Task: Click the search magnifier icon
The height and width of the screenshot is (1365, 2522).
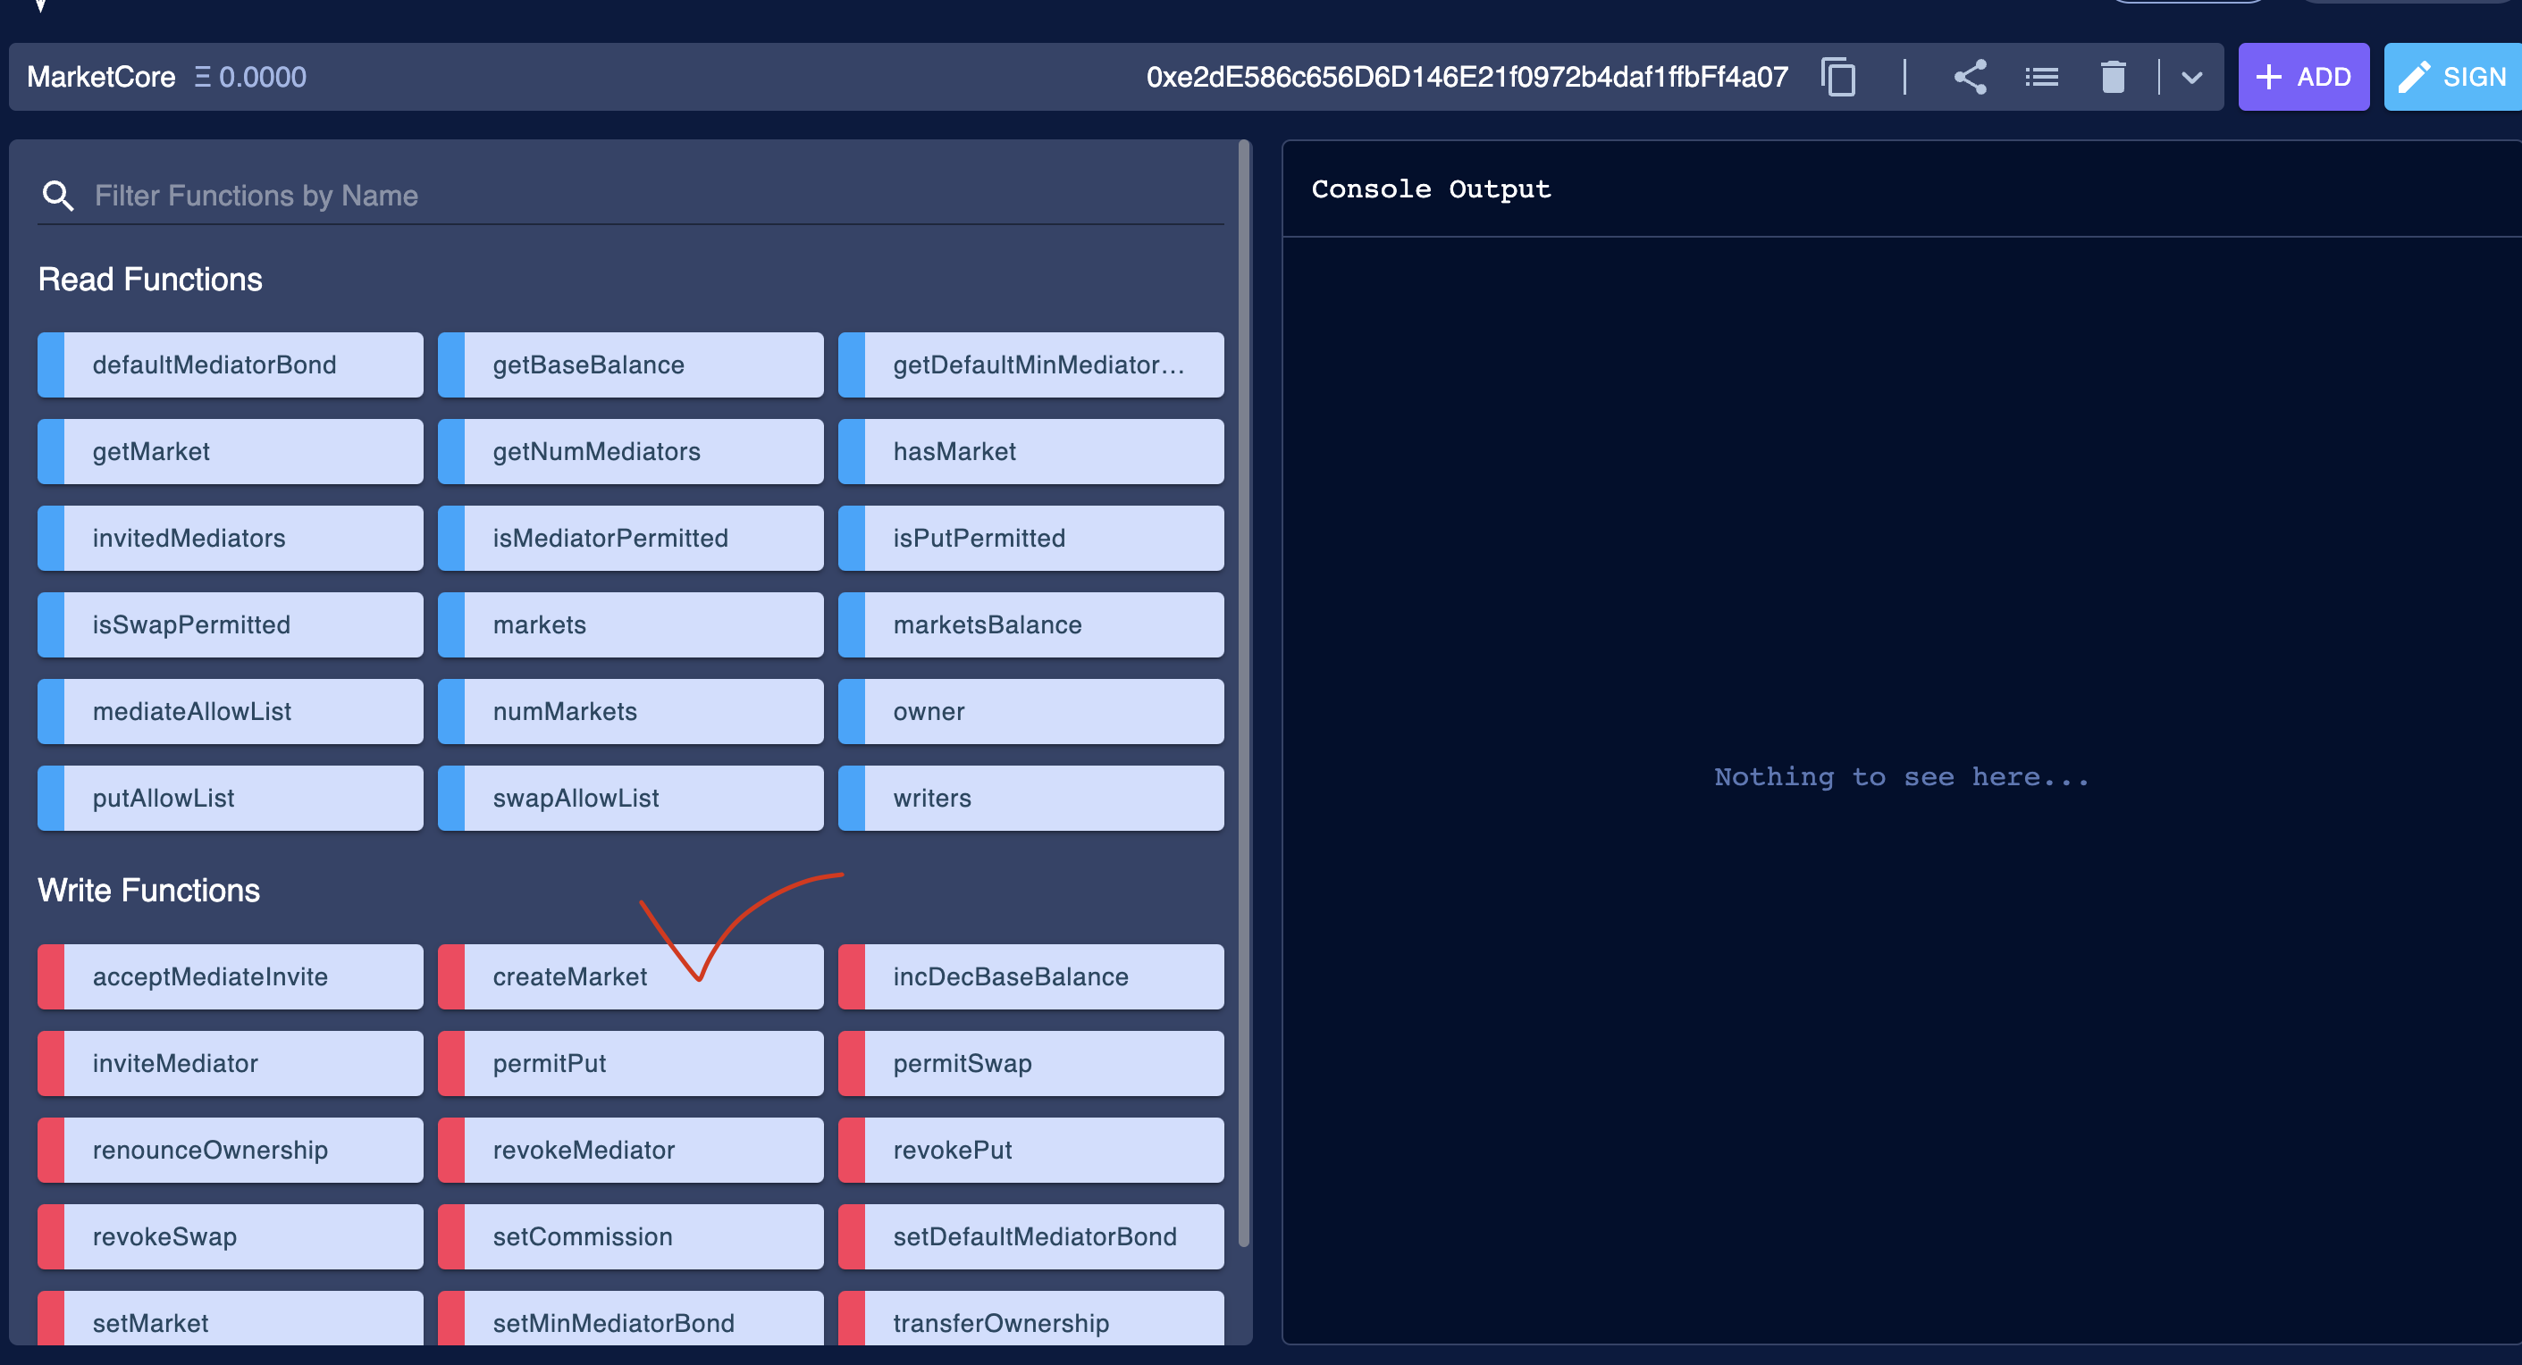Action: click(x=58, y=196)
